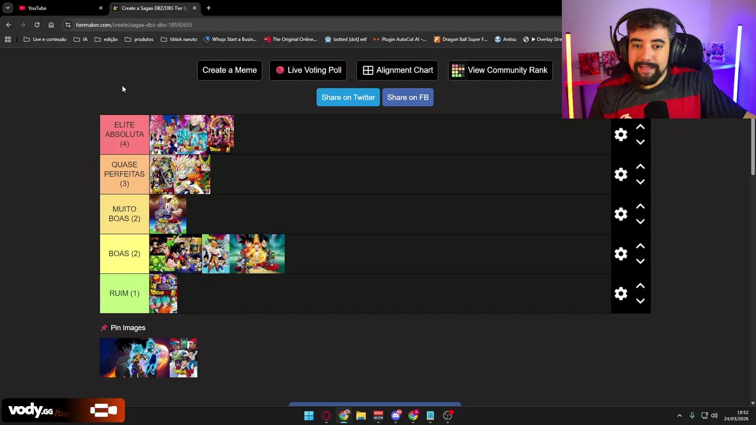Open Opera browser from taskbar
This screenshot has width=756, height=425.
(x=326, y=416)
